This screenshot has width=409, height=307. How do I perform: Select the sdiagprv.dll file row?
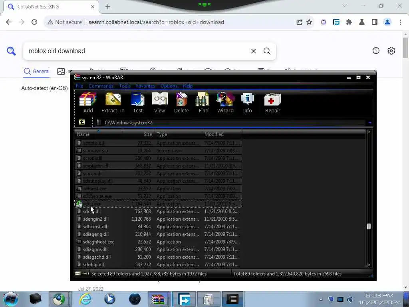pyautogui.click(x=158, y=249)
